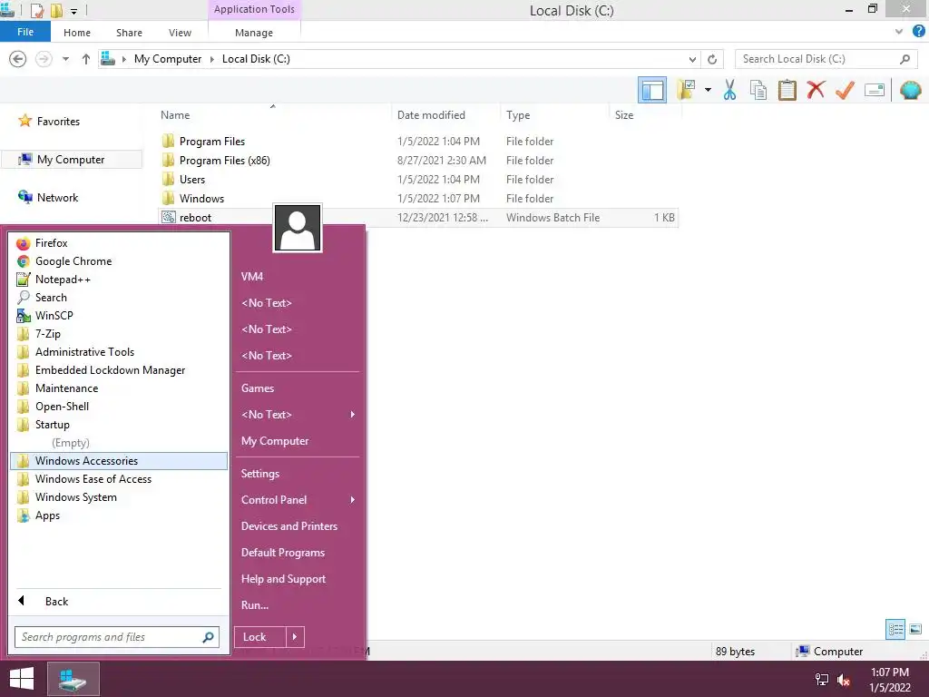
Task: Click the orange checkmark Properties icon
Action: click(845, 90)
